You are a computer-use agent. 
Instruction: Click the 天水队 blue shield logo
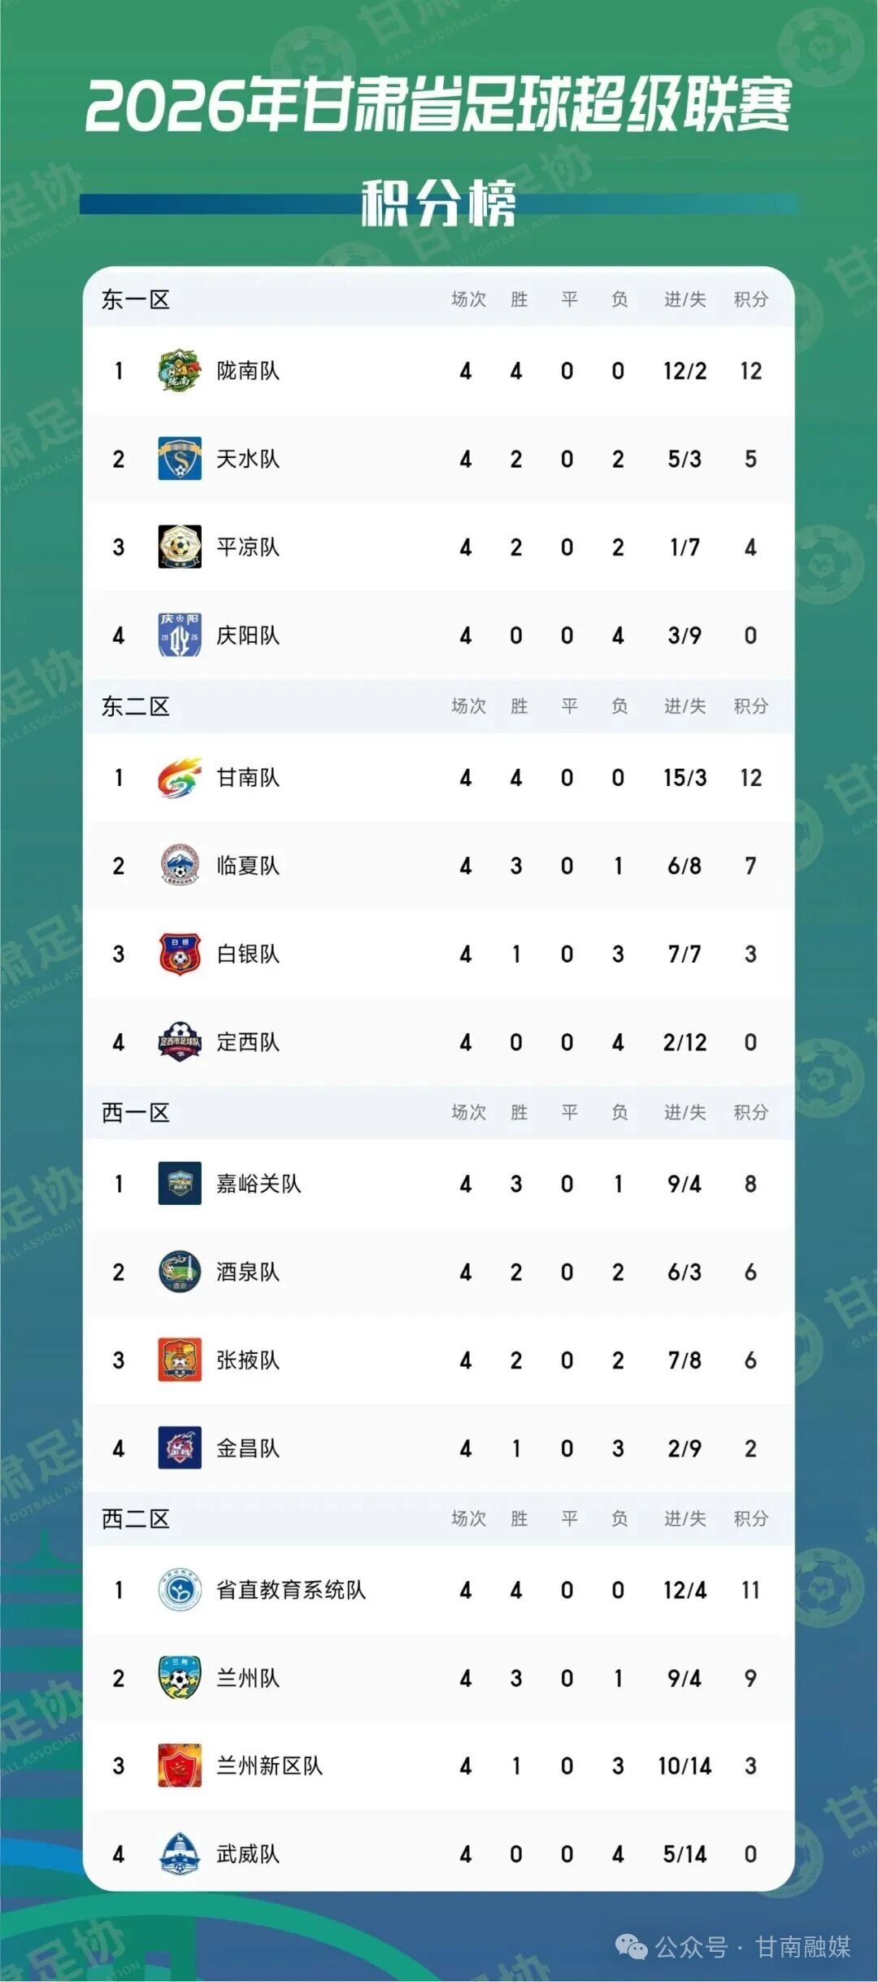pyautogui.click(x=180, y=459)
